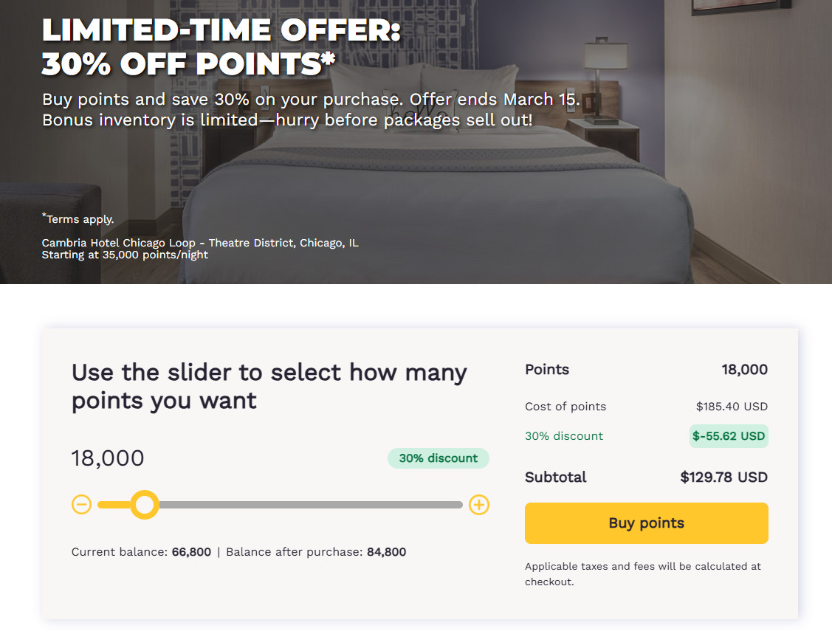Click the green $-55.62 USD discount amount
The image size is (832, 631).
(x=729, y=436)
